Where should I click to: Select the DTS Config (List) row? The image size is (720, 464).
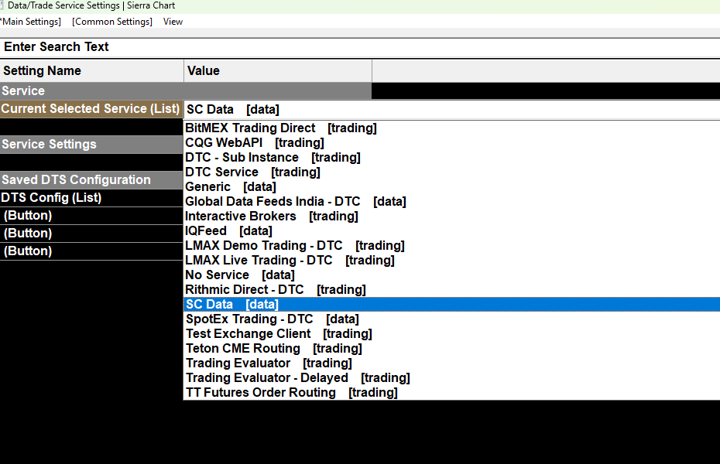91,198
